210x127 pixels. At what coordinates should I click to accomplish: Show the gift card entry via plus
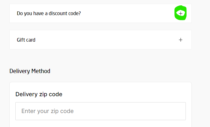point(180,40)
